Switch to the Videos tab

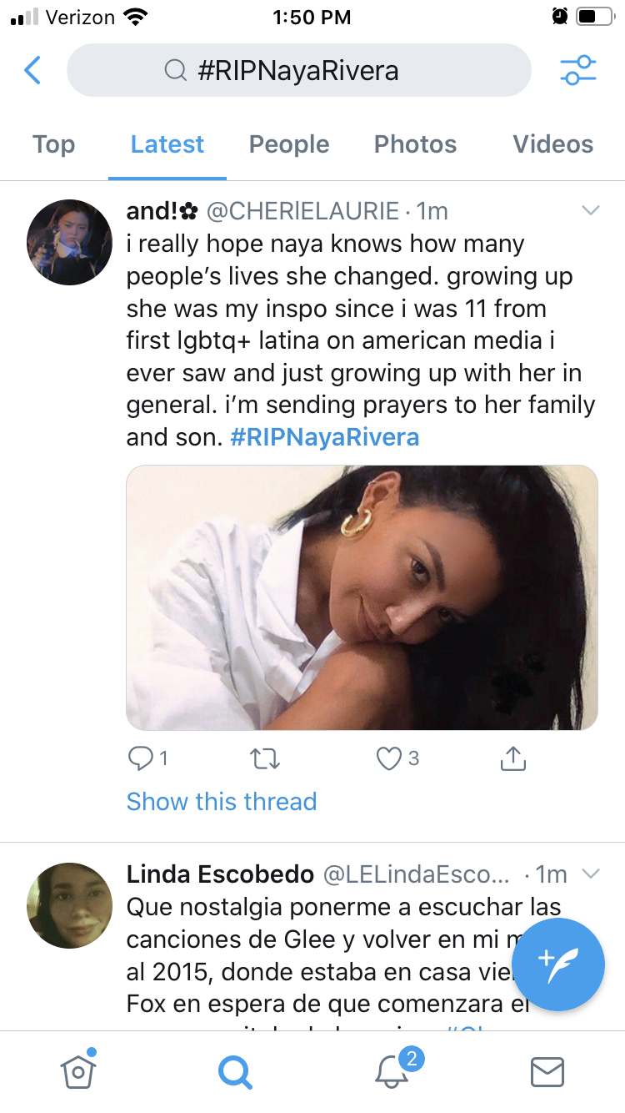pyautogui.click(x=552, y=144)
